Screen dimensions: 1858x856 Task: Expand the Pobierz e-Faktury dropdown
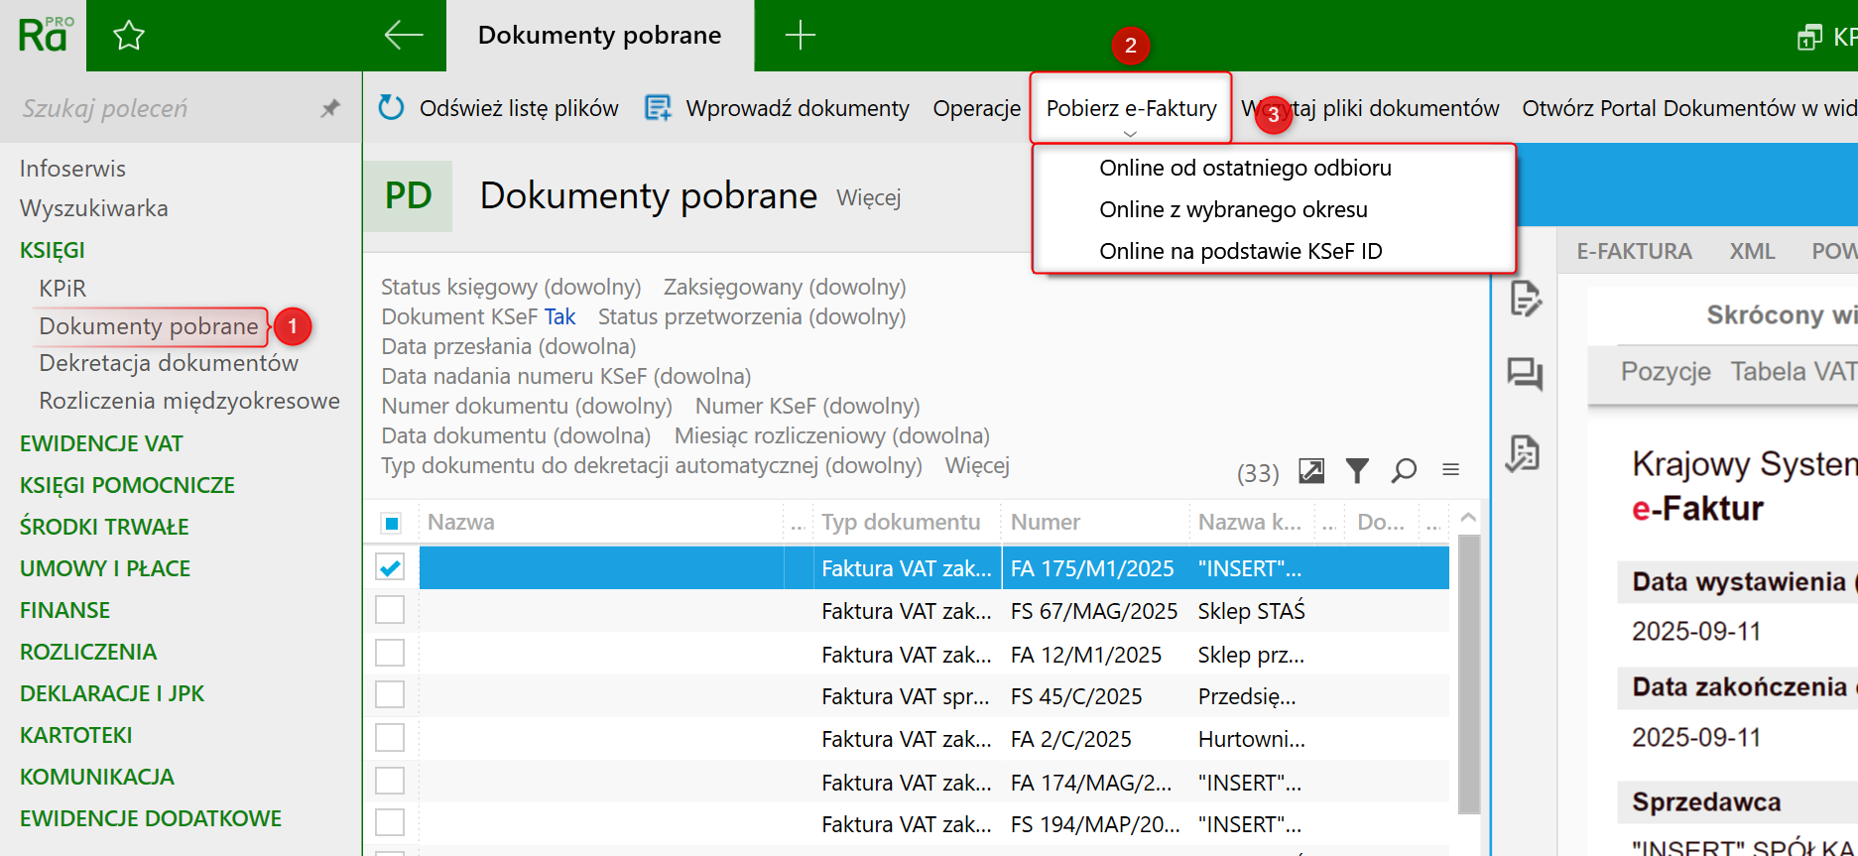click(1131, 108)
